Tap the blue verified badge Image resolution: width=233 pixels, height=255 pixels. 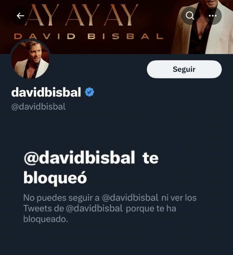click(90, 92)
